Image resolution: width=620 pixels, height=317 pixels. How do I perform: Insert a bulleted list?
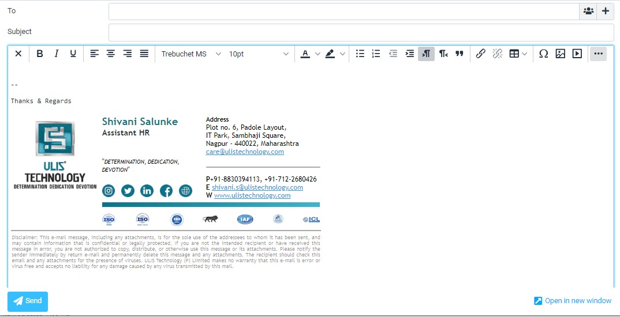[360, 54]
